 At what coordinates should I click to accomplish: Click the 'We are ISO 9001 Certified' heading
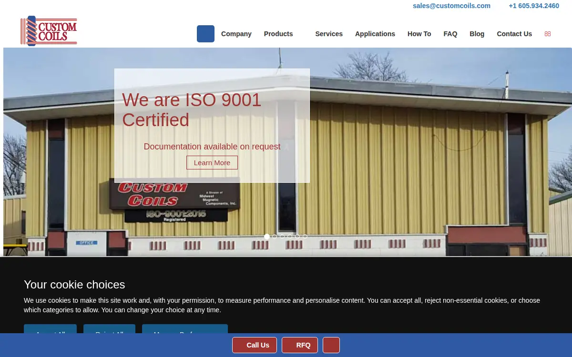(x=192, y=110)
